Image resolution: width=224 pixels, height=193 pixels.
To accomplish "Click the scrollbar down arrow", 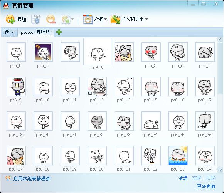I will pyautogui.click(x=220, y=170).
